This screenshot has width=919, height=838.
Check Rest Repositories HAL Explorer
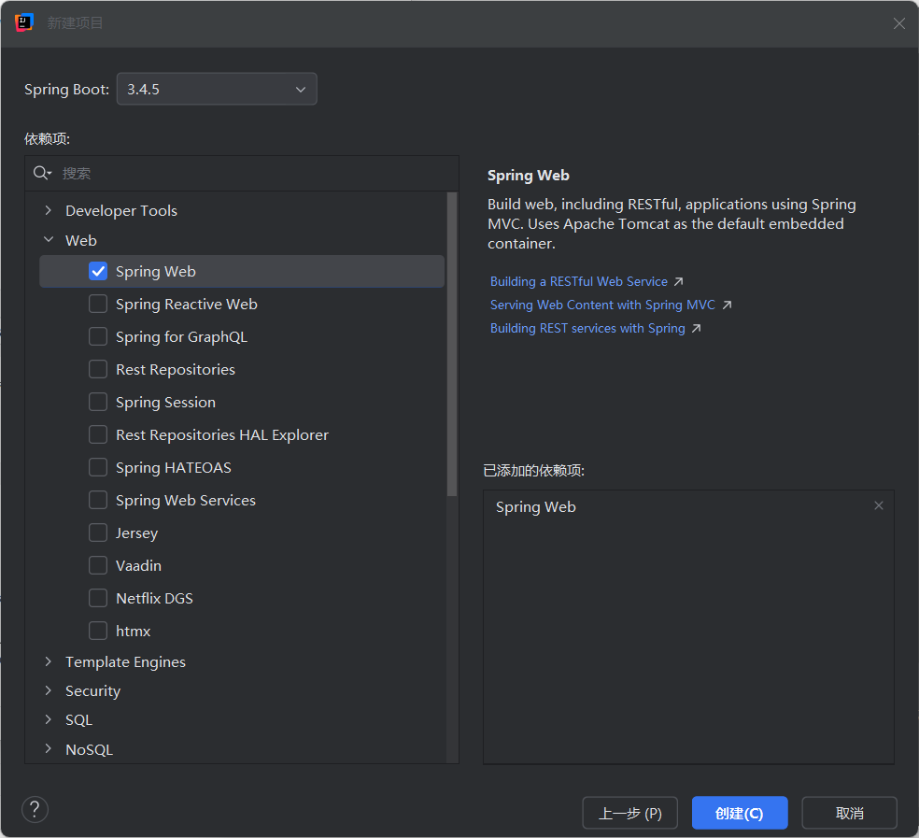pos(98,434)
